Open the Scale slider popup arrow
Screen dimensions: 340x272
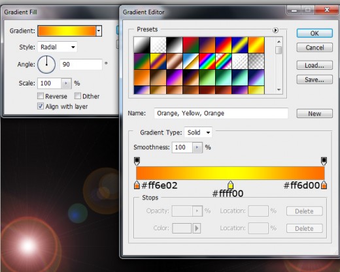(x=66, y=83)
